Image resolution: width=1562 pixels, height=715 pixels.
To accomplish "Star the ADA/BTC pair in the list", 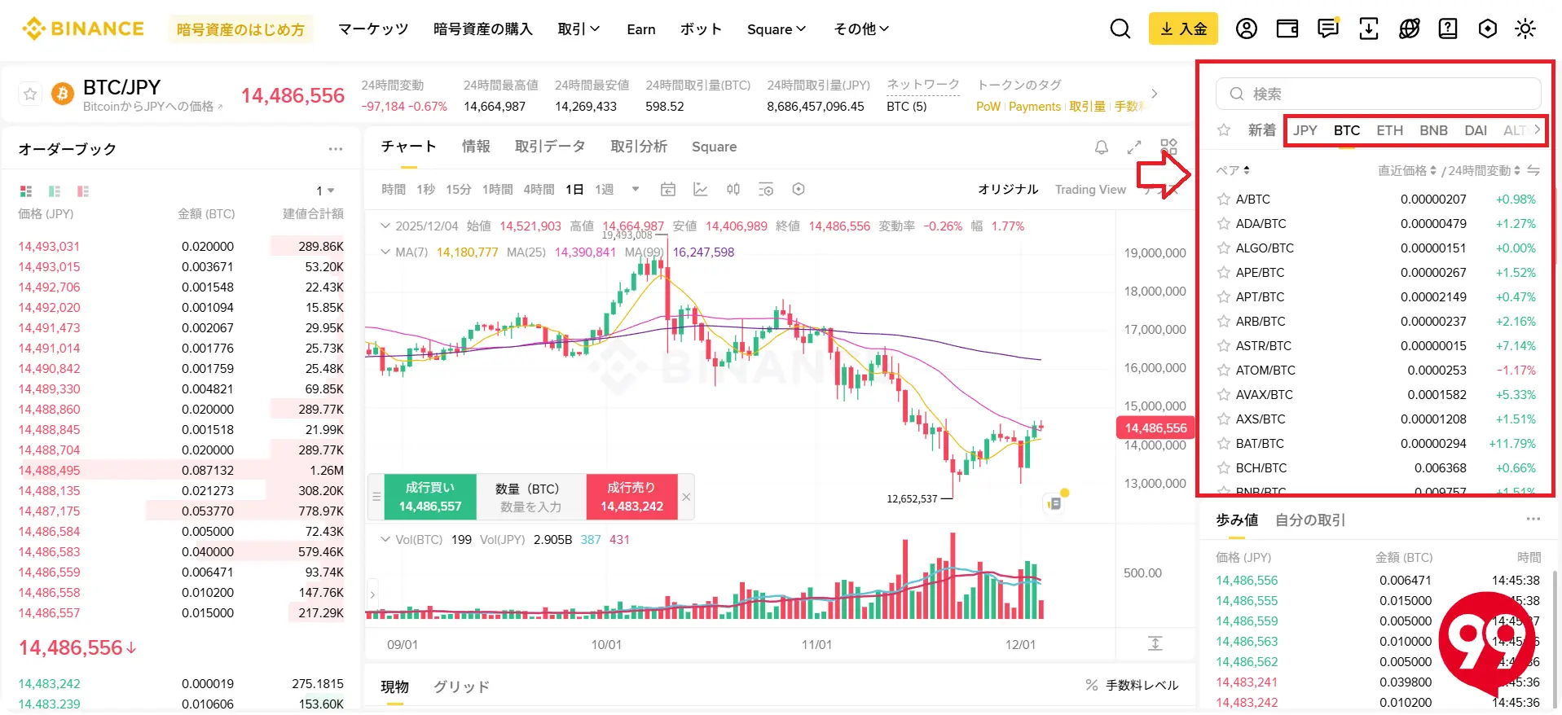I will coord(1223,223).
